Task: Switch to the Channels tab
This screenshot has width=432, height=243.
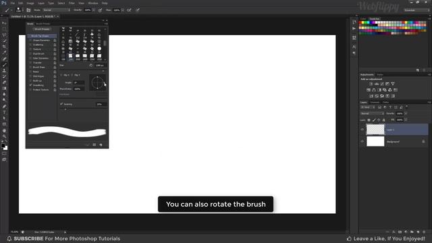Action: coord(375,102)
